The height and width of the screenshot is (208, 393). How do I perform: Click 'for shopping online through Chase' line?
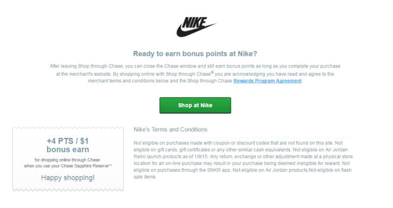(67, 160)
